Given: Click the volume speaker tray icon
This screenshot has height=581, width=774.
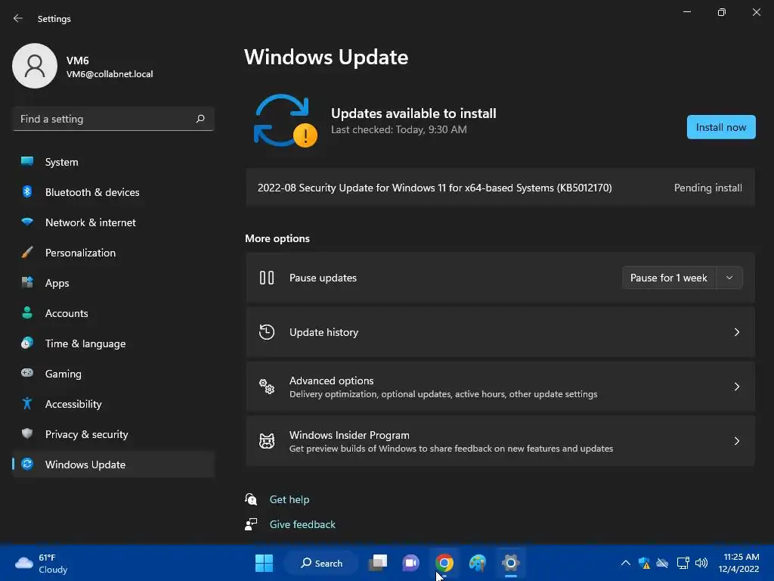Looking at the screenshot, I should [x=701, y=563].
